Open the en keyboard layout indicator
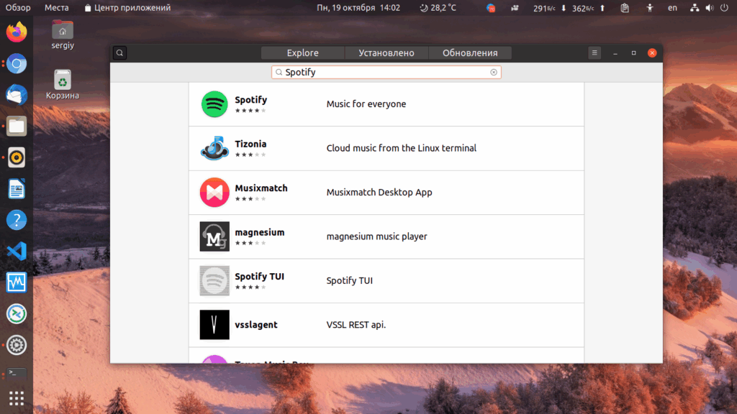Image resolution: width=737 pixels, height=414 pixels. click(x=673, y=7)
